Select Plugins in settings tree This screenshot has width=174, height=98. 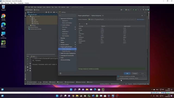click(x=63, y=42)
